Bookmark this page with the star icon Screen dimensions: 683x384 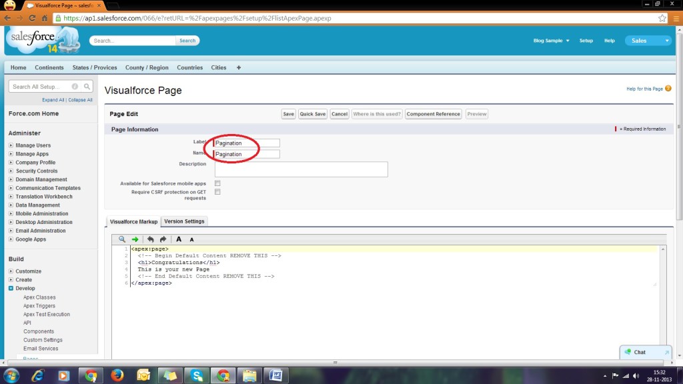(x=662, y=18)
